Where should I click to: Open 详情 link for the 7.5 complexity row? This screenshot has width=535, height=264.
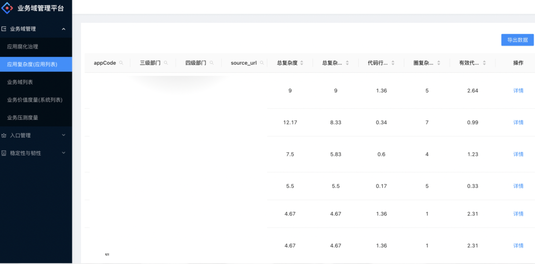pyautogui.click(x=518, y=154)
